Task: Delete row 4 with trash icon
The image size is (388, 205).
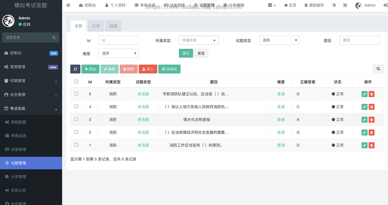Action: click(372, 107)
